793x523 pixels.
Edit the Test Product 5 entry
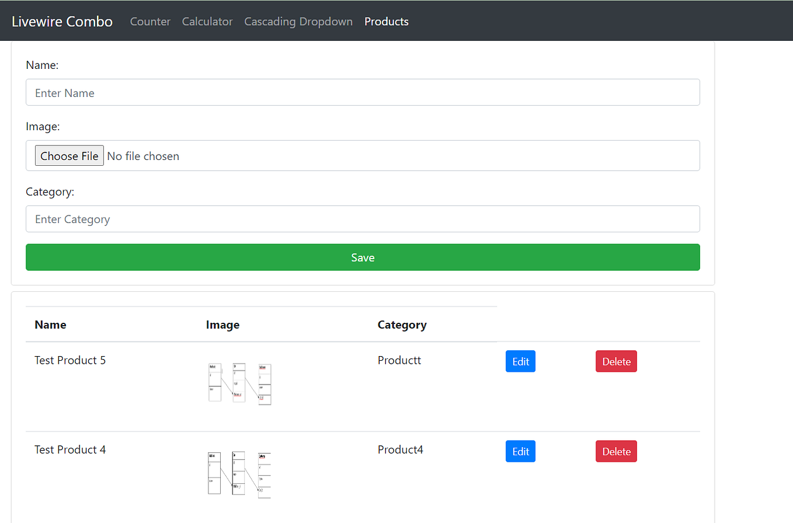pyautogui.click(x=520, y=361)
